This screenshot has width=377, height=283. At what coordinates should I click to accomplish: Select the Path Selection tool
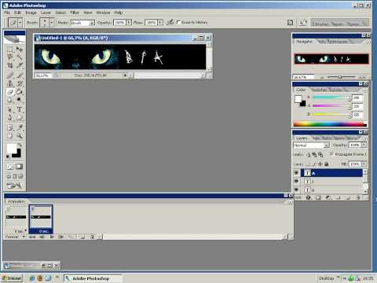10,110
